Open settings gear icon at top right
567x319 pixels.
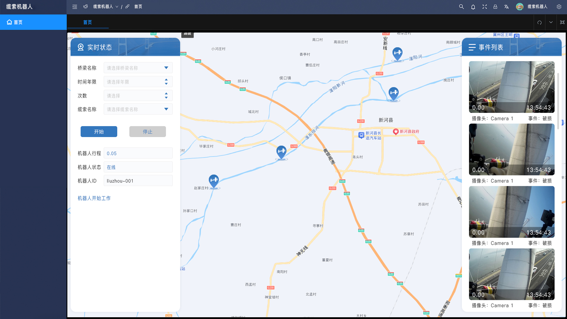point(559,6)
